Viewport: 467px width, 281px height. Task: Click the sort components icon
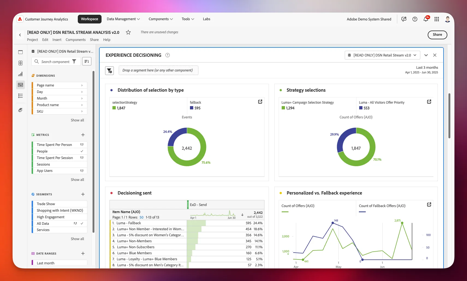[x=87, y=61]
